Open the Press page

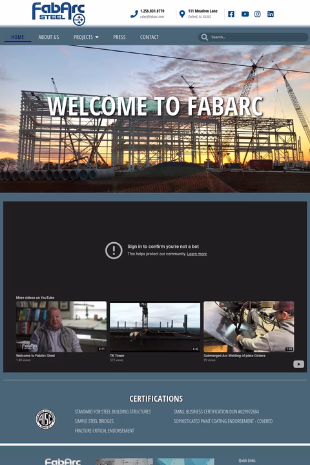119,37
